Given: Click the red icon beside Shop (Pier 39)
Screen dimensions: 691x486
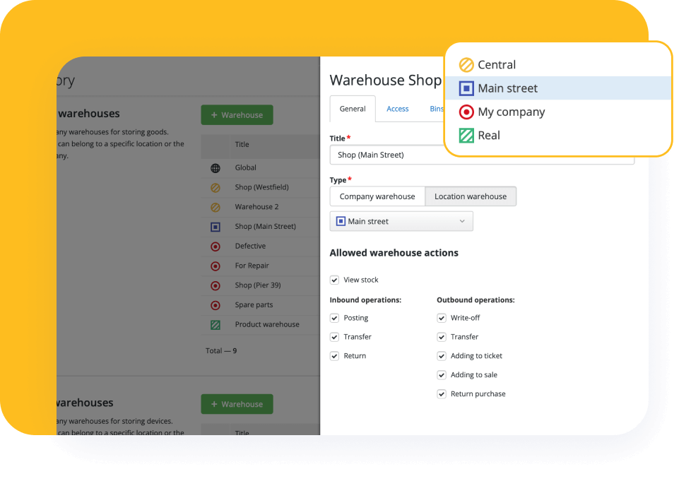Looking at the screenshot, I should (215, 285).
